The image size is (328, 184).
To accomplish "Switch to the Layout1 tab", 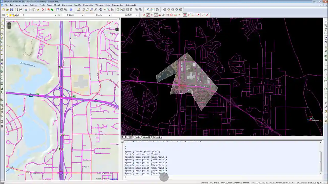I will 146,137.
